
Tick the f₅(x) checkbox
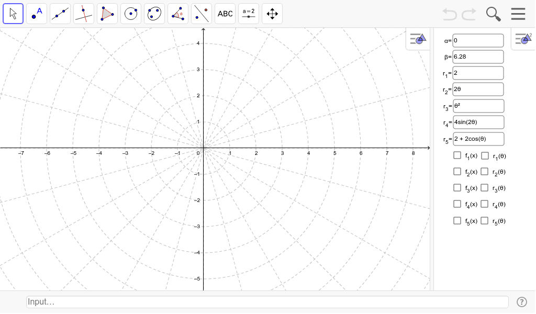click(x=457, y=220)
